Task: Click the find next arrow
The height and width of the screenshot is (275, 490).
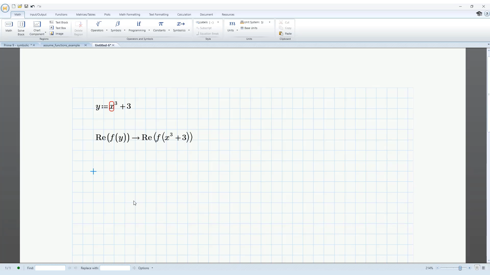Action: click(76, 268)
